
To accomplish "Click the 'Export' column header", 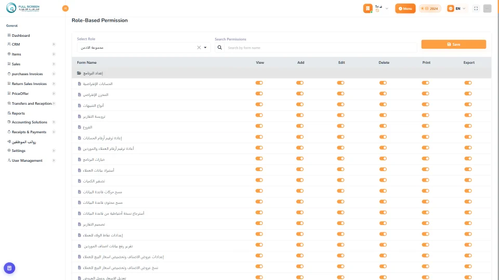I will point(469,63).
